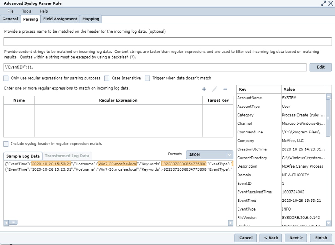The image size is (335, 245).
Task: Click left scroll arrow under sample log data
Action: [x=6, y=223]
